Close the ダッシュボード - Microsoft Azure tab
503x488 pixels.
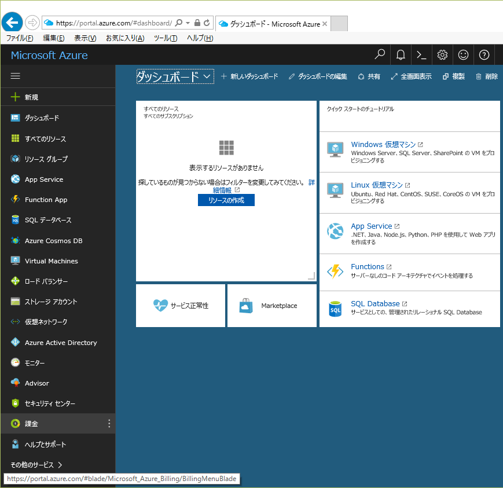(325, 24)
